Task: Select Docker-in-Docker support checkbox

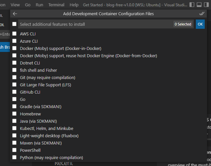Action: click(x=14, y=48)
